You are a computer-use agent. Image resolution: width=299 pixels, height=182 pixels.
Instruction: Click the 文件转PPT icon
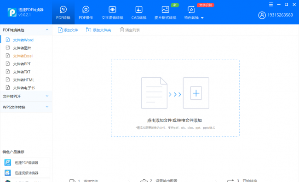point(8,63)
